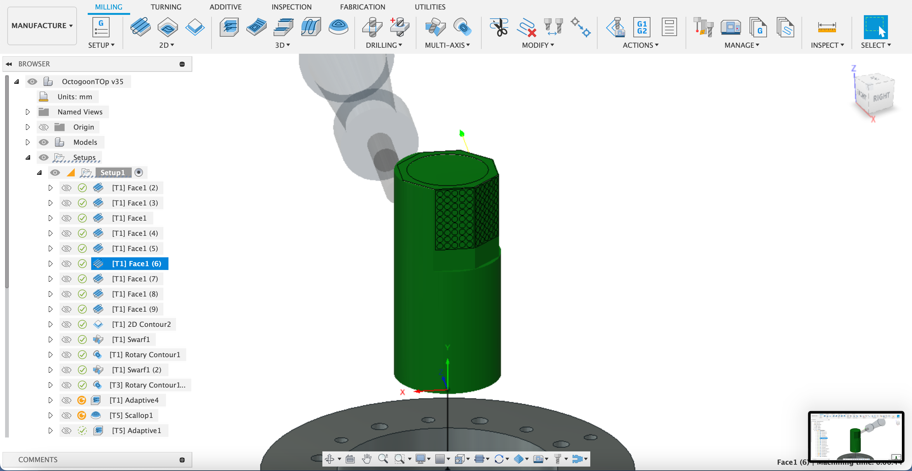Open the 3D operations dropdown
912x471 pixels.
(282, 45)
